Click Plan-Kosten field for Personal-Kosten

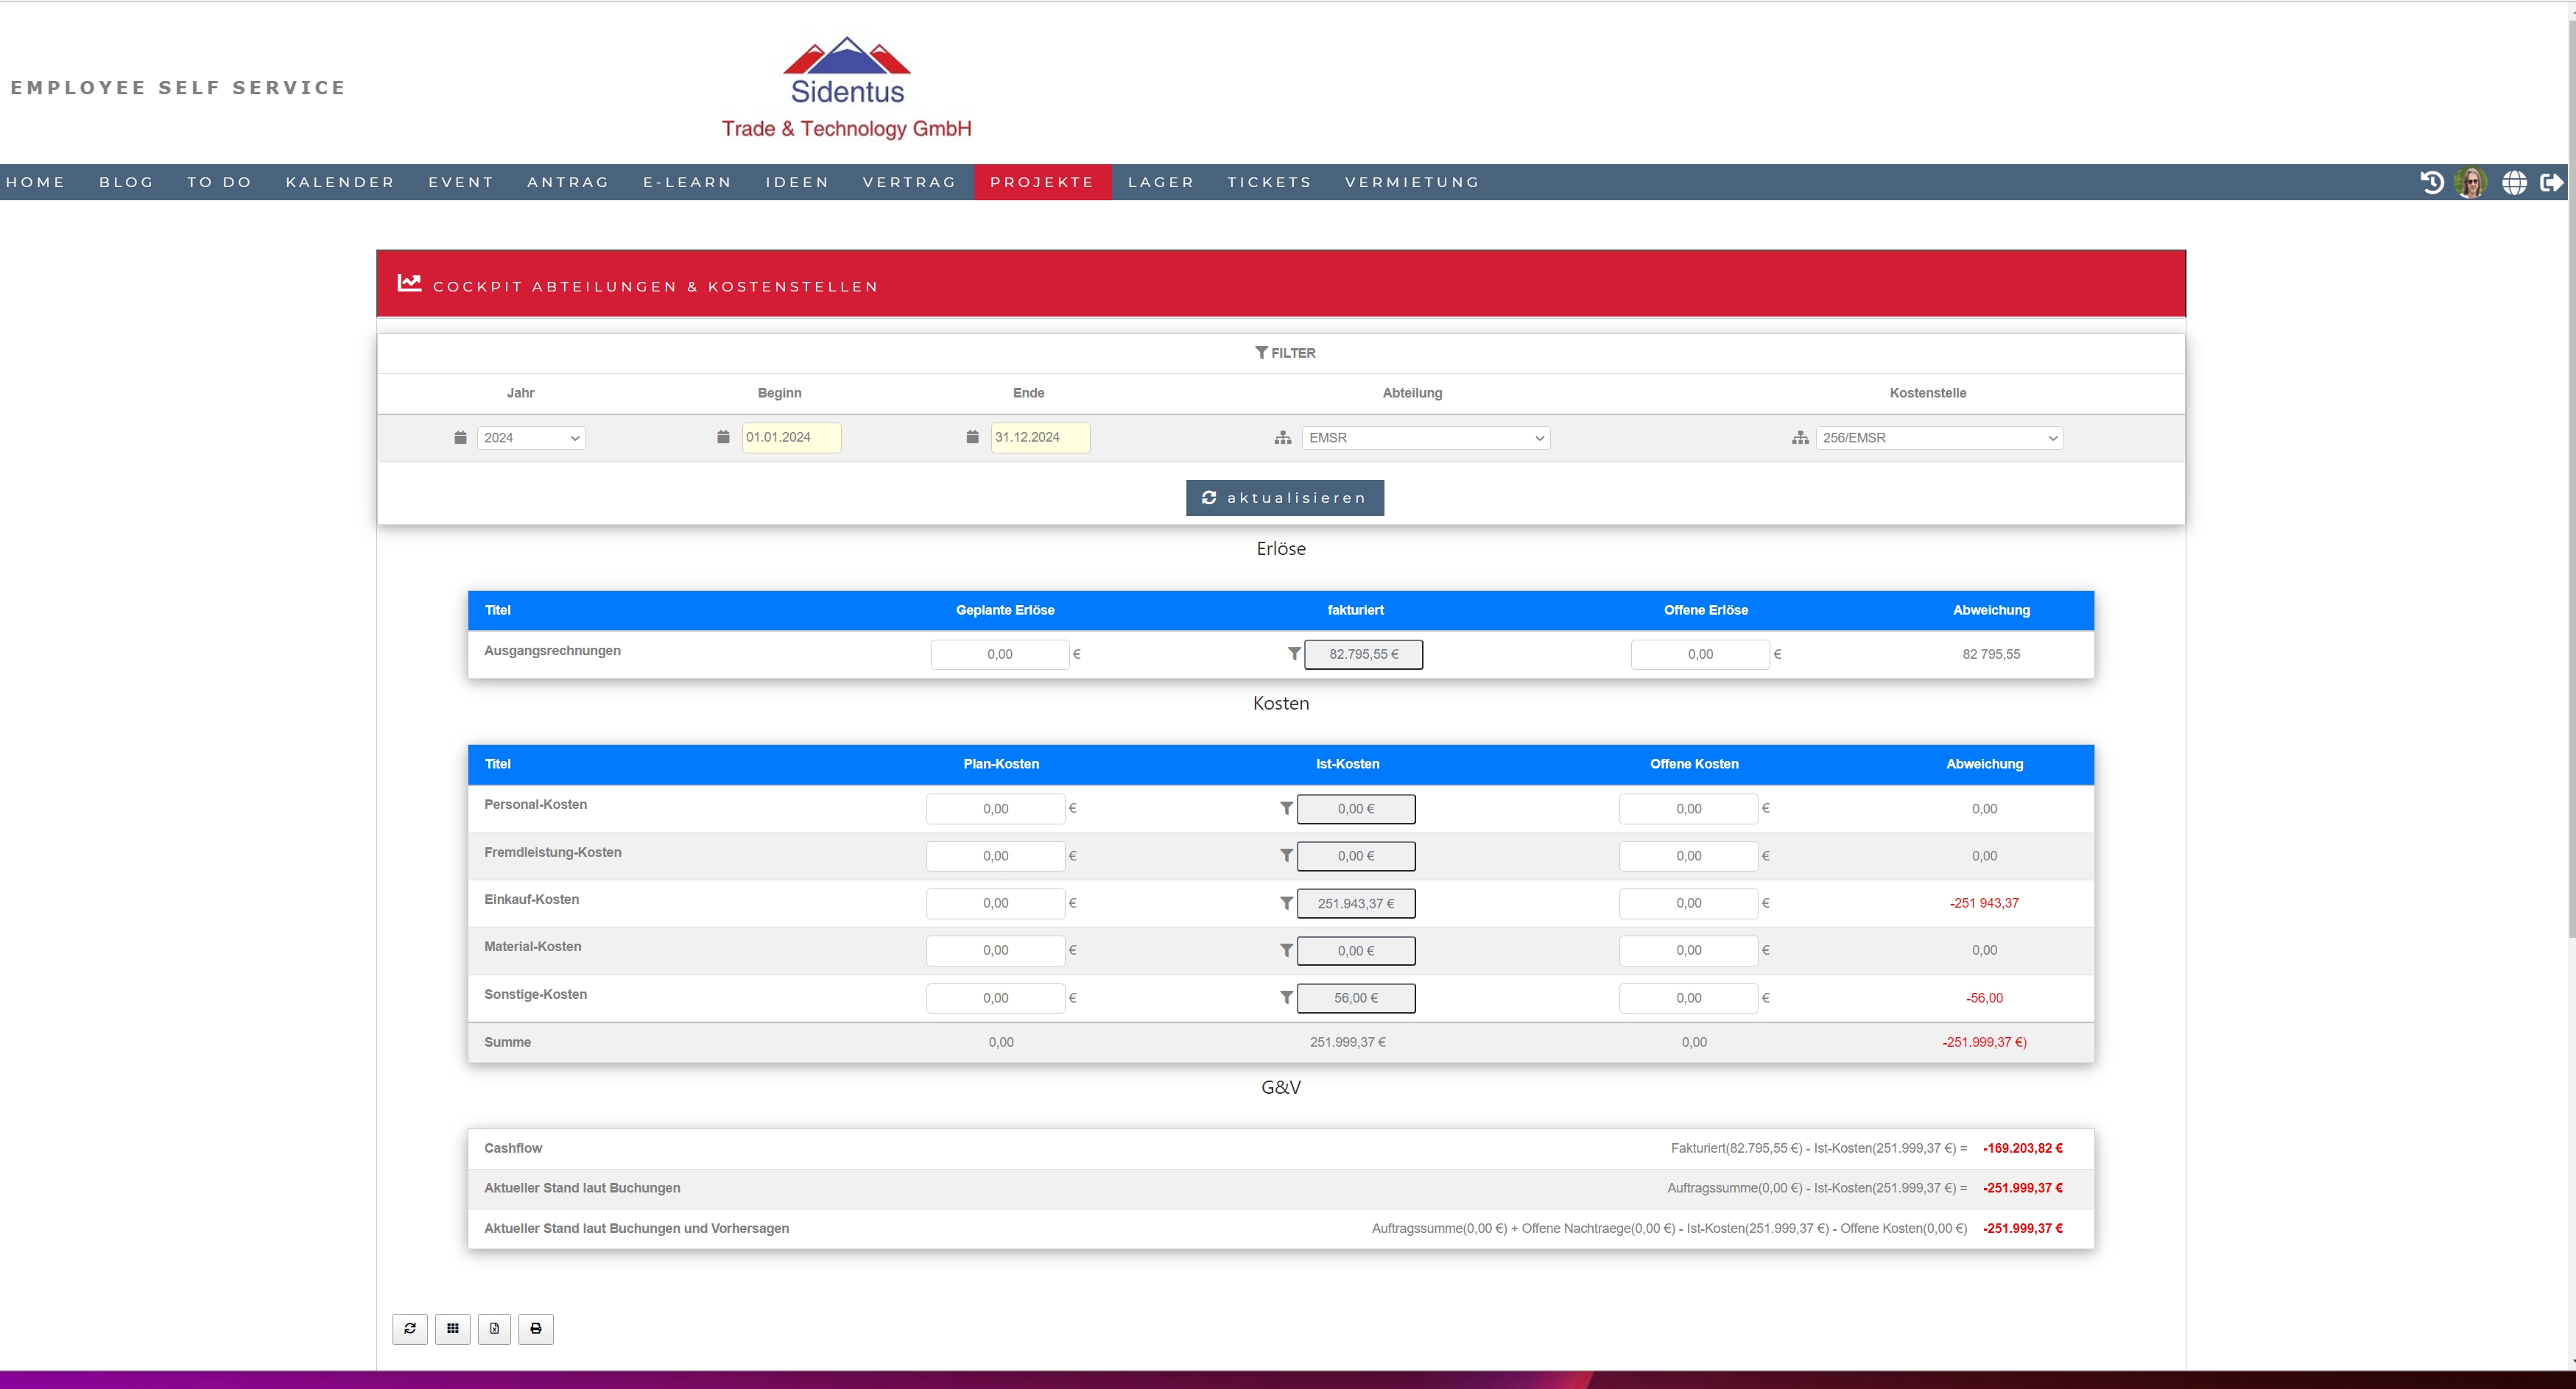995,808
